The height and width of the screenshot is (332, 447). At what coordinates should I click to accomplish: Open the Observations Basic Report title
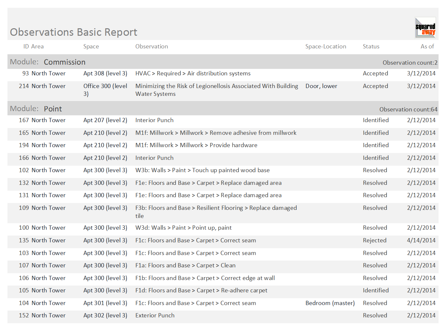point(74,32)
